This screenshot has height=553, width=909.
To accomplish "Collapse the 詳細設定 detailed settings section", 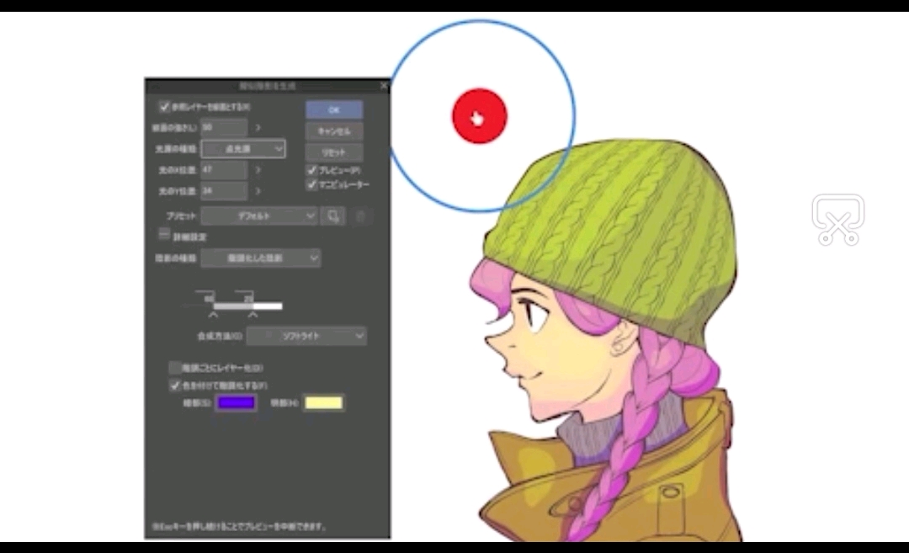I will 164,235.
